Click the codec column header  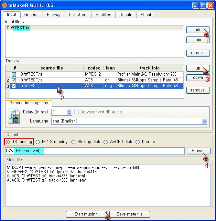[x=94, y=68]
